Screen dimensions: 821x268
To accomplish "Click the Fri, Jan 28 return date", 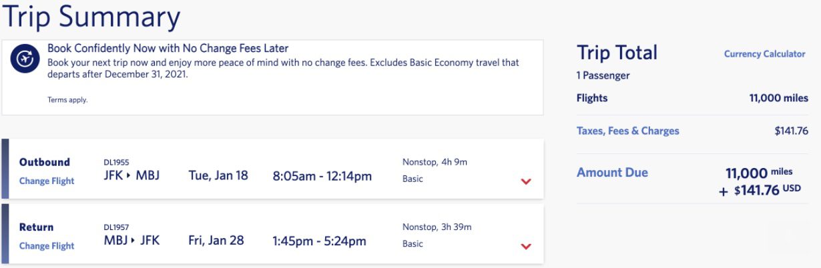I will [x=216, y=241].
